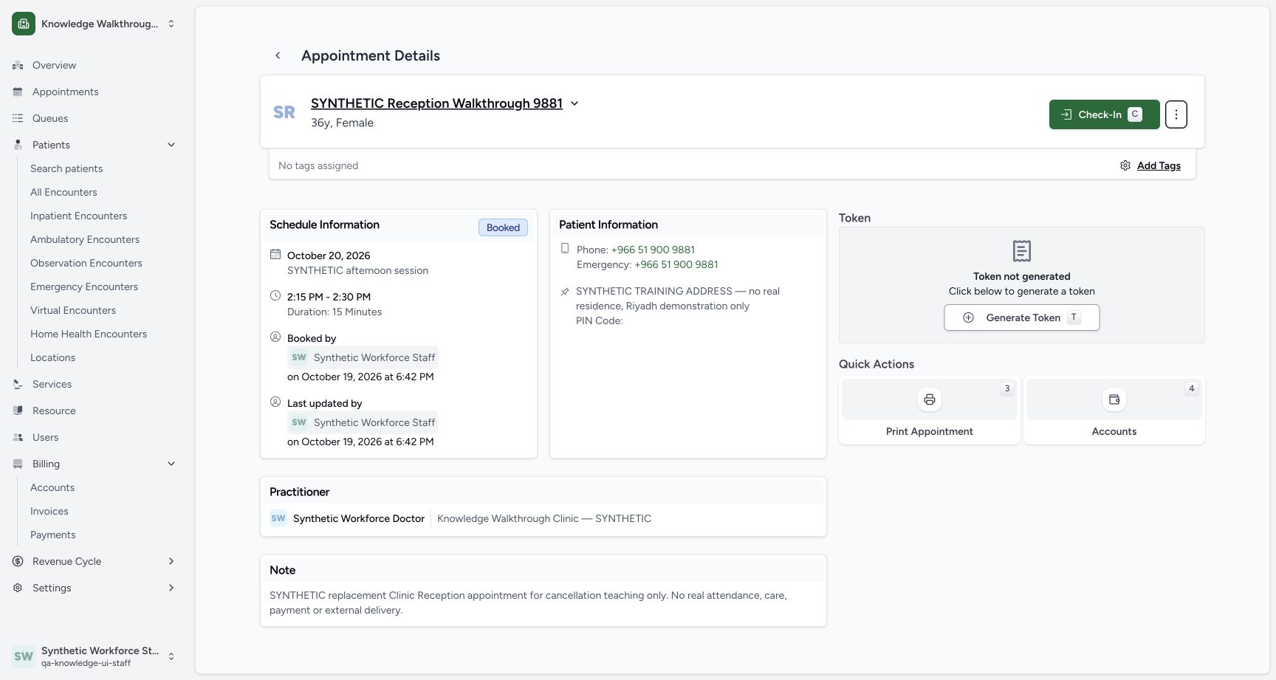The height and width of the screenshot is (680, 1276).
Task: Collapse the Billing sidebar section
Action: [171, 464]
